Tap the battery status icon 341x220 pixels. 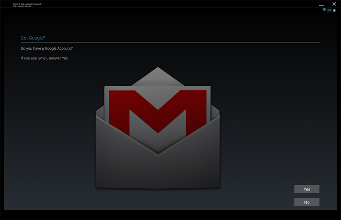pos(334,10)
